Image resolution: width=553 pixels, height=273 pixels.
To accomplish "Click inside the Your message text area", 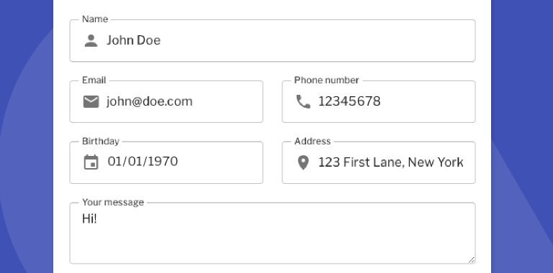I will coord(272,233).
